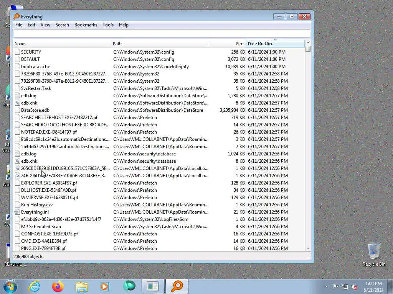
Task: Click the edb.chk icon in SoftwareDistribution row
Action: 17,103
